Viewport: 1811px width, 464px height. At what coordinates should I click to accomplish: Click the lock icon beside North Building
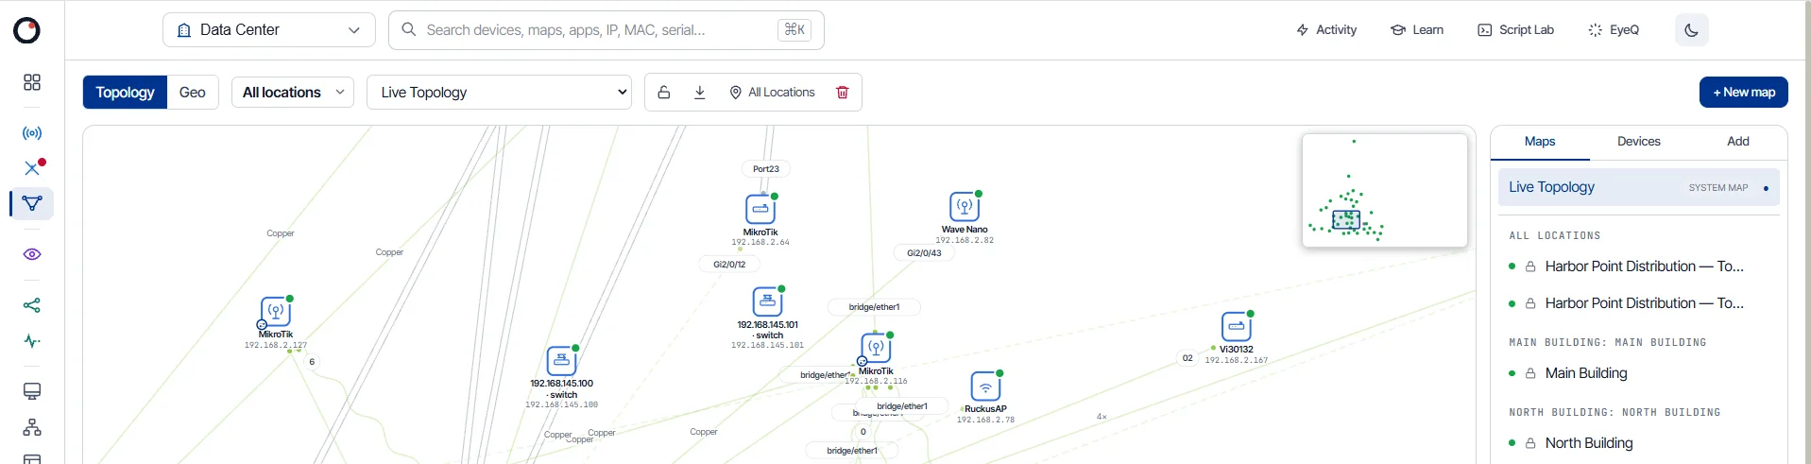tap(1530, 443)
